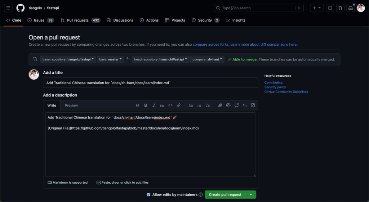The image size is (369, 202).
Task: Open the command palette icon
Action: [x=299, y=8]
